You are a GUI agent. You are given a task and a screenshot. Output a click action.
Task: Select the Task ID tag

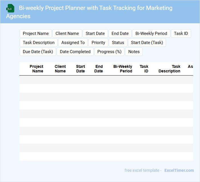[181, 34]
